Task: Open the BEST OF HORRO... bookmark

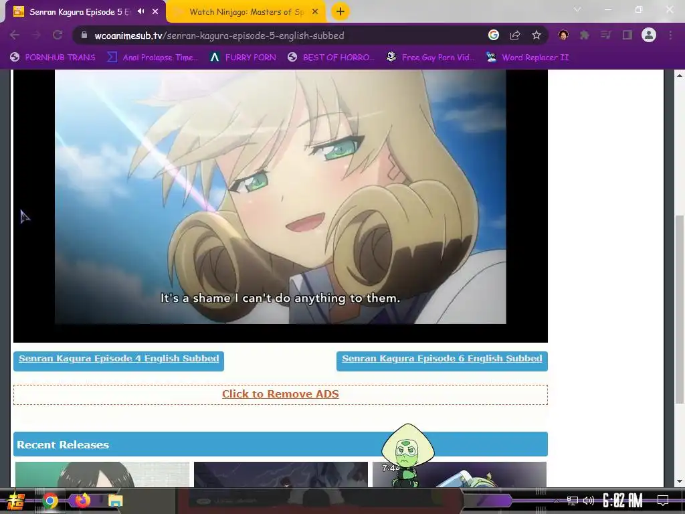Action: pos(332,58)
